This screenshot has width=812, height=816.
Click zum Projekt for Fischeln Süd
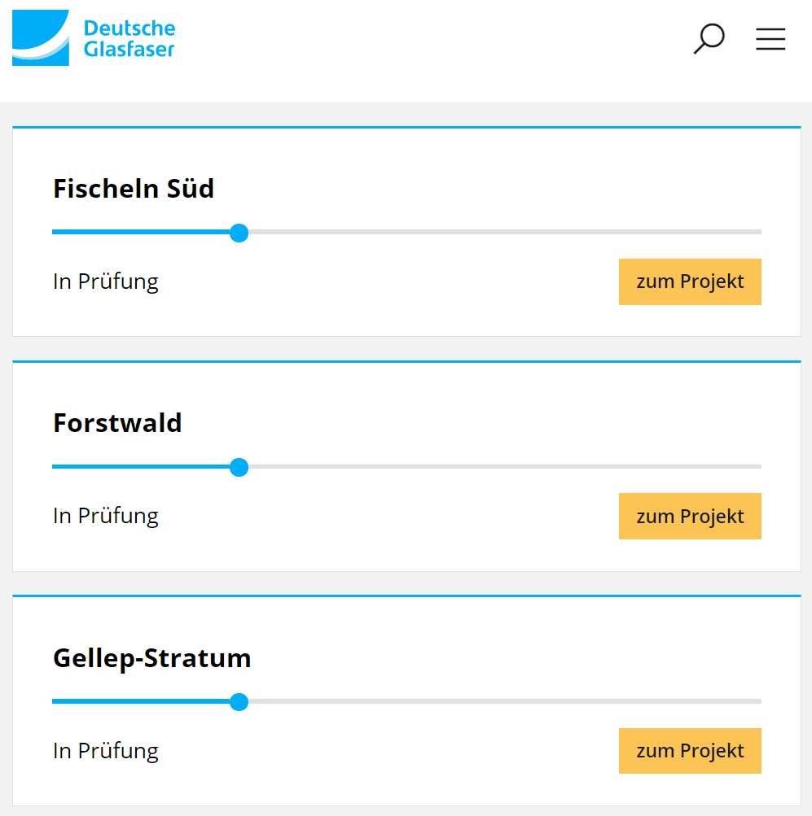click(689, 281)
